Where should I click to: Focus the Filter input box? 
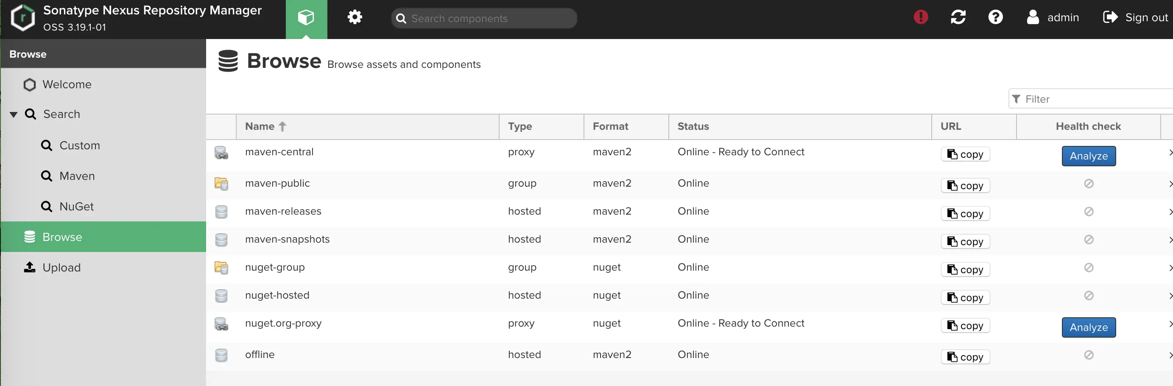(x=1091, y=99)
